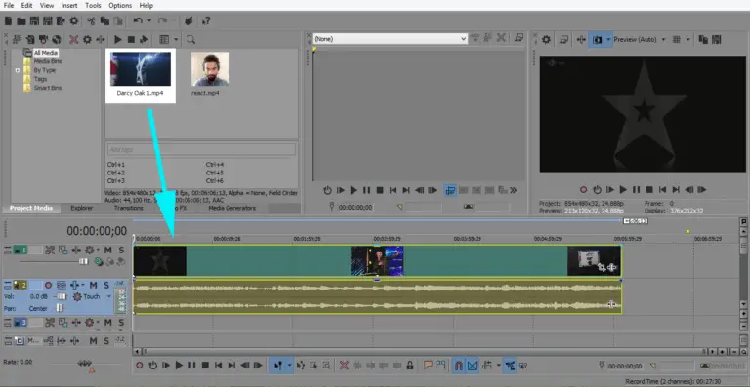Remove selected media with the red X icon
The height and width of the screenshot is (387, 750).
[x=73, y=39]
